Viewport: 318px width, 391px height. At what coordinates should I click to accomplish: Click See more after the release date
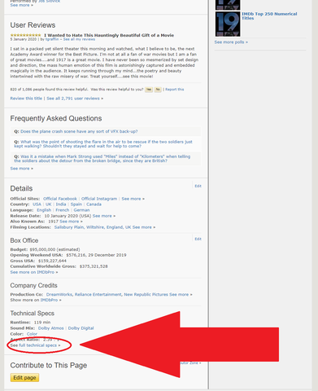[x=102, y=216]
